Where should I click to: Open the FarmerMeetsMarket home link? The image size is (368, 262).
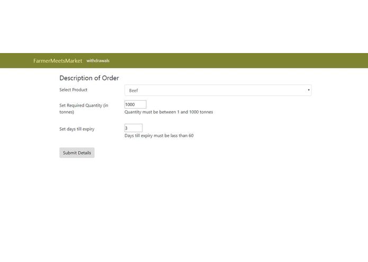click(58, 61)
